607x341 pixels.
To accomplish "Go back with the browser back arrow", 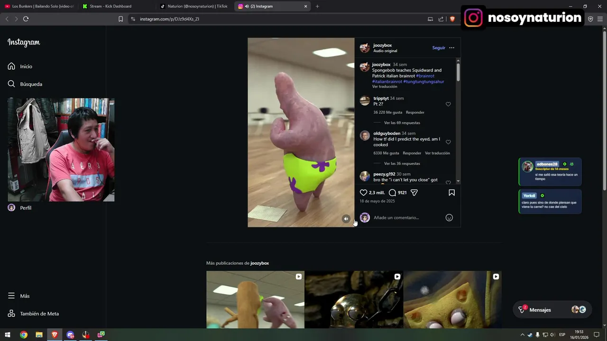I will click(7, 19).
